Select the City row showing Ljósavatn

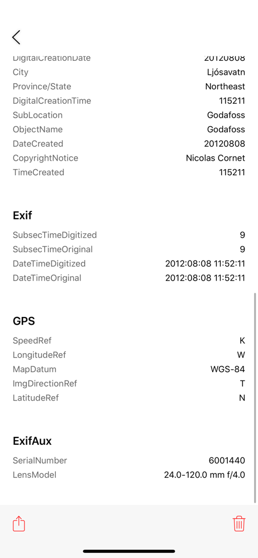(x=129, y=72)
